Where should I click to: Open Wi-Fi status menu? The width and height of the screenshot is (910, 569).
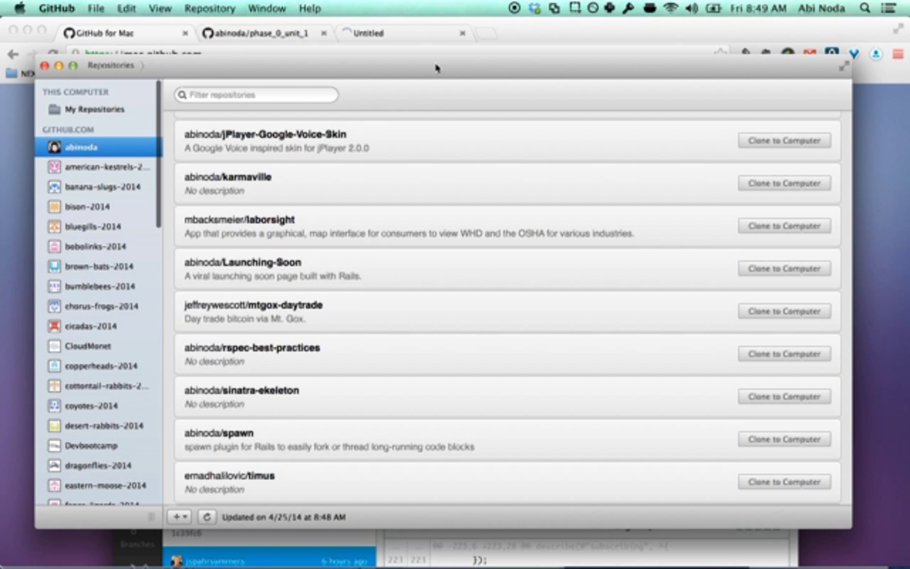pos(670,8)
